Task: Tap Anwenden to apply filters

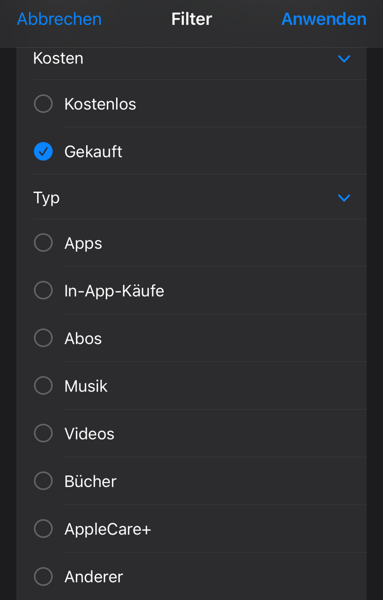Action: coord(324,19)
